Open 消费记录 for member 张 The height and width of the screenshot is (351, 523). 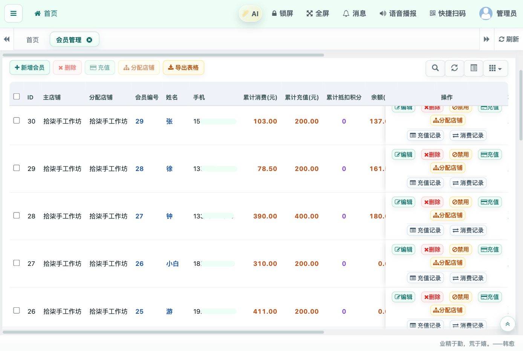click(468, 135)
